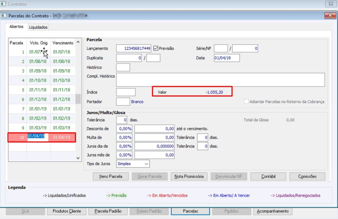Viewport: 338px width, 219px height.
Task: Select the Abertos tab
Action: click(16, 27)
